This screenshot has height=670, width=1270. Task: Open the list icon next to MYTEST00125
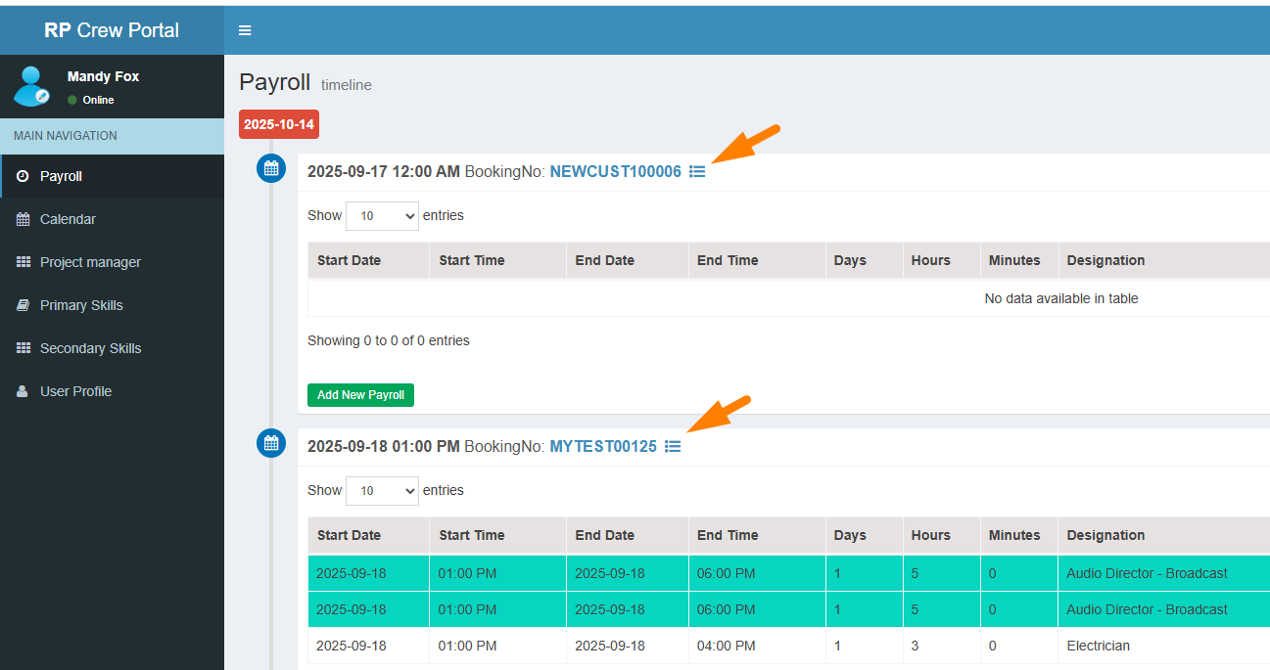673,446
